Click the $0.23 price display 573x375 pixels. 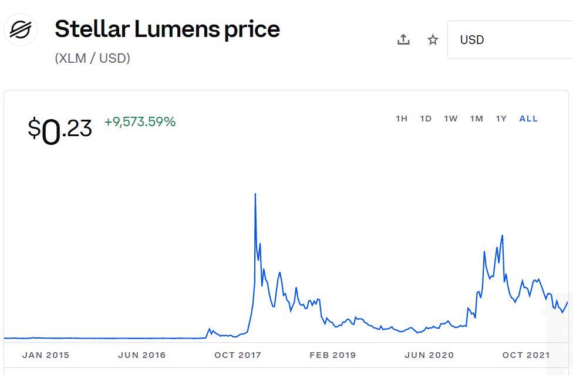pyautogui.click(x=60, y=126)
